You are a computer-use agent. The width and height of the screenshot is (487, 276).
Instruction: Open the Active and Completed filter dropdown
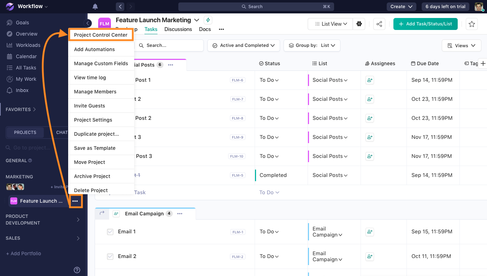point(244,45)
